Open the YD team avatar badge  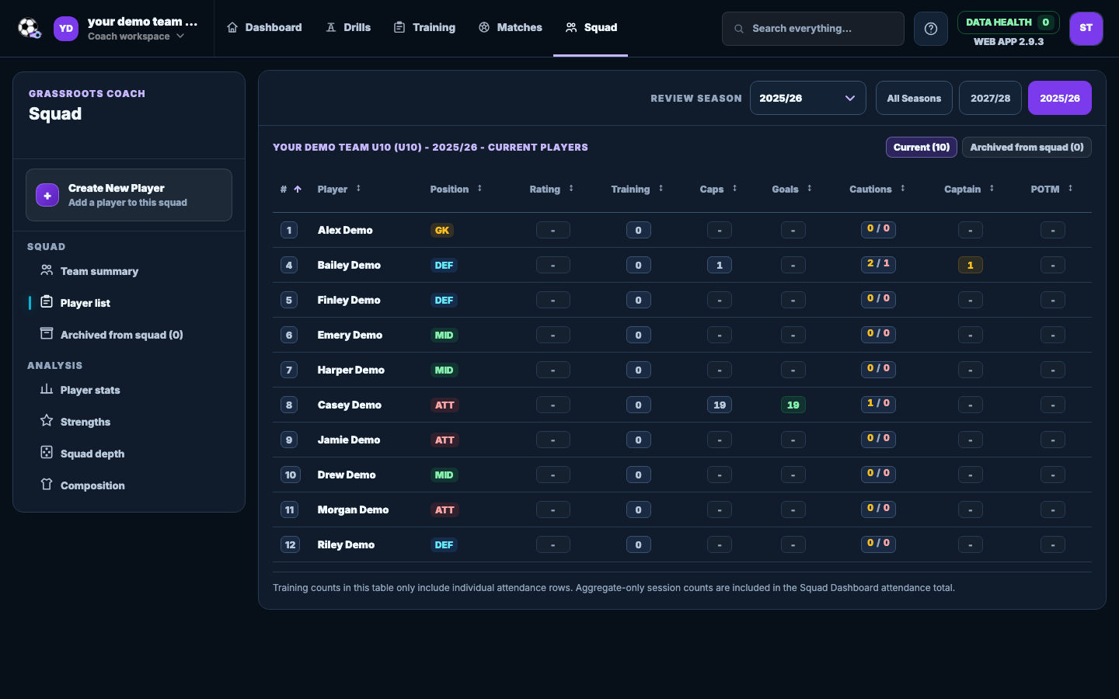coord(66,29)
